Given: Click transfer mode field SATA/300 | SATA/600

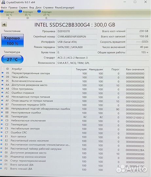Looking at the screenshot, I should (x=77, y=47).
